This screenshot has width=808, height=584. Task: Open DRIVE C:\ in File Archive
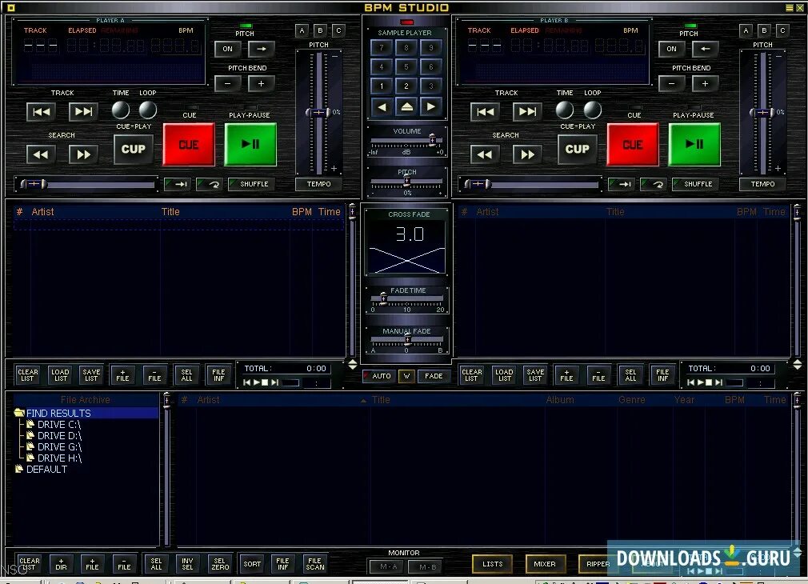click(x=58, y=425)
